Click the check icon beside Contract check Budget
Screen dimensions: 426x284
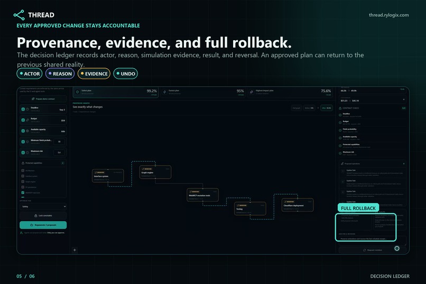point(340,123)
